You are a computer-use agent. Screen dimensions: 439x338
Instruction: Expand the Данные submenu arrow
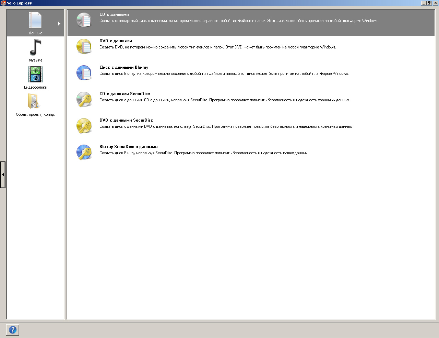click(59, 23)
